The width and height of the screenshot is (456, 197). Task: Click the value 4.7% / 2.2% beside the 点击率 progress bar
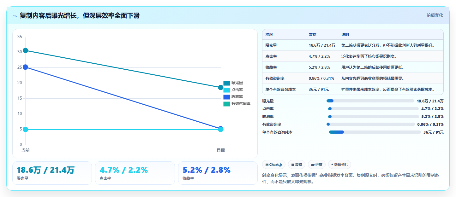[432, 109]
